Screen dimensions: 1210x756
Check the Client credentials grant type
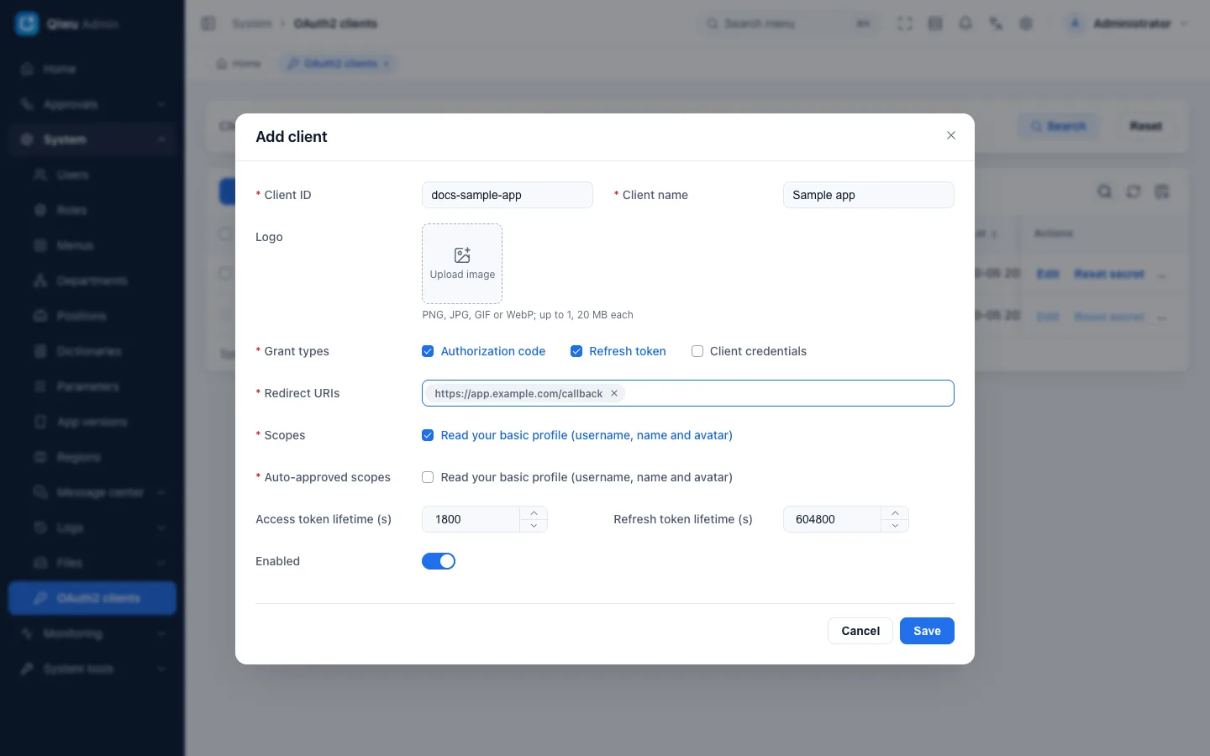tap(697, 351)
